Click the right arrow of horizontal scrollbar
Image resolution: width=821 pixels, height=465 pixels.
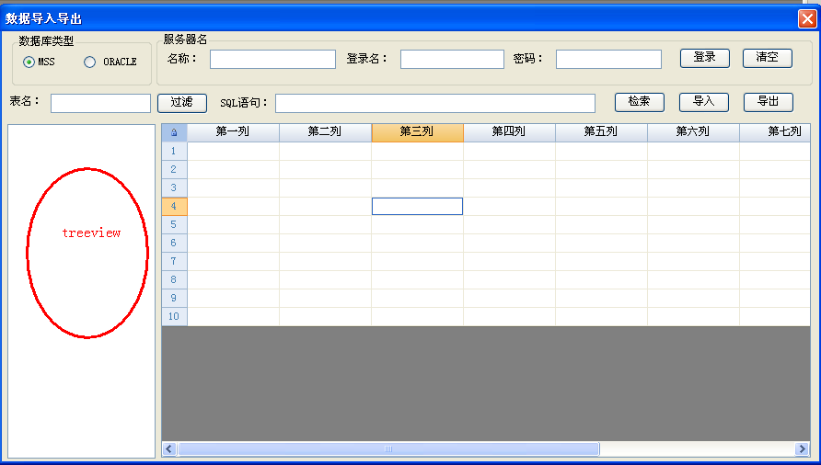coord(802,448)
